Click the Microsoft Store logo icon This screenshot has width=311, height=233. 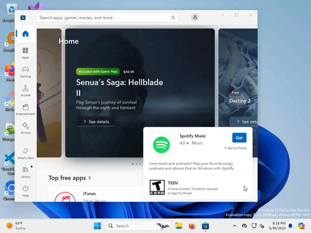click(23, 18)
